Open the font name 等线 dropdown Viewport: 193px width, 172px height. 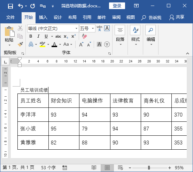[x=76, y=29]
